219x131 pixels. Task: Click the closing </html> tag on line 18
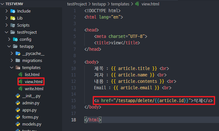tap(93, 120)
